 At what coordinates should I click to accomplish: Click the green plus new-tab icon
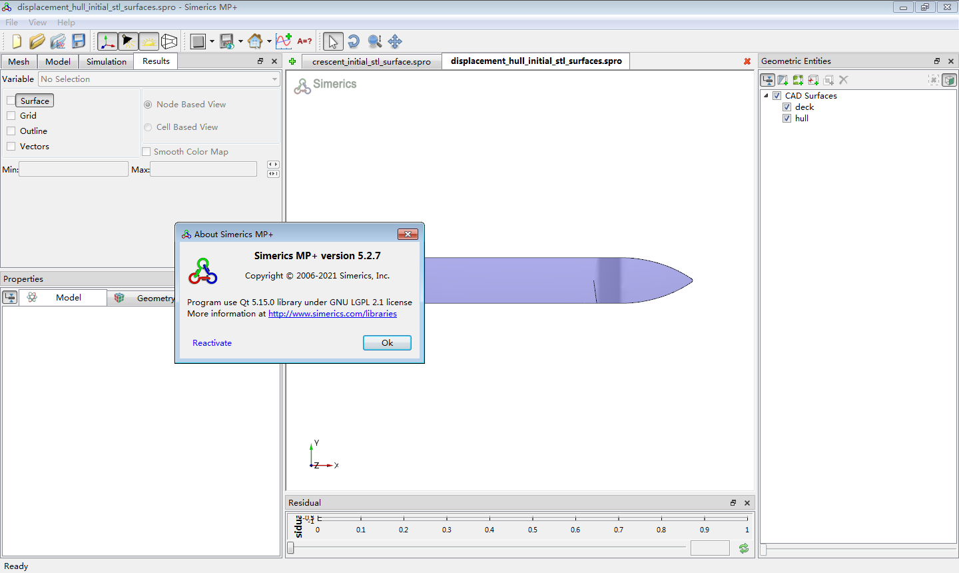pos(292,61)
